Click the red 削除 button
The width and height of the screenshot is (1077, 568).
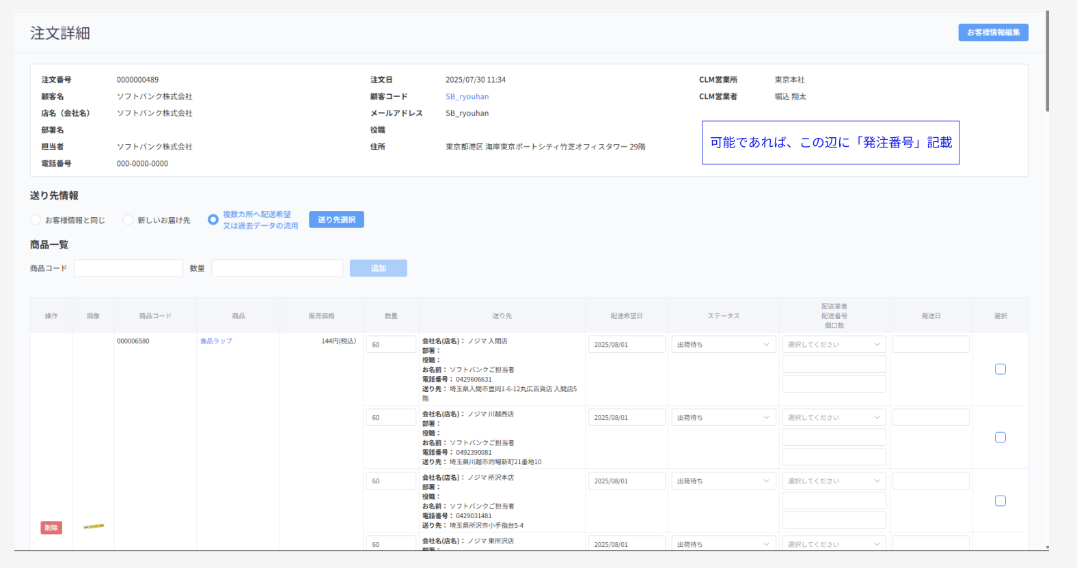[51, 528]
